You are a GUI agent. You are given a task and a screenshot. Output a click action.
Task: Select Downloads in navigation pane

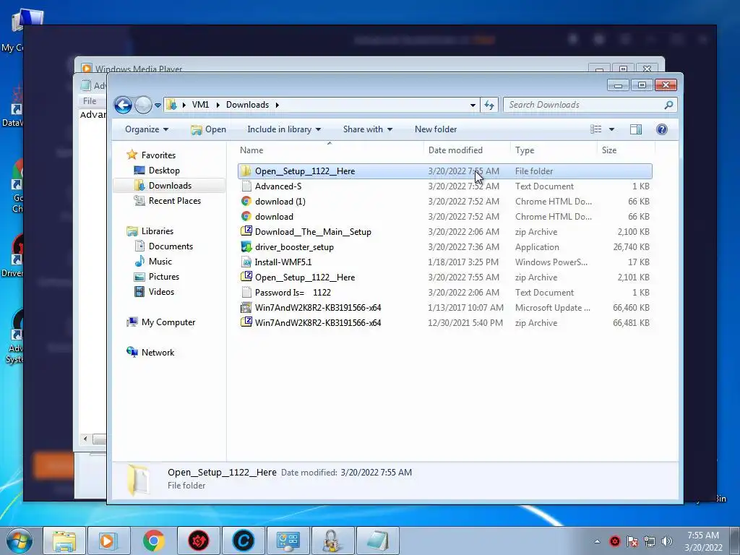pyautogui.click(x=170, y=186)
